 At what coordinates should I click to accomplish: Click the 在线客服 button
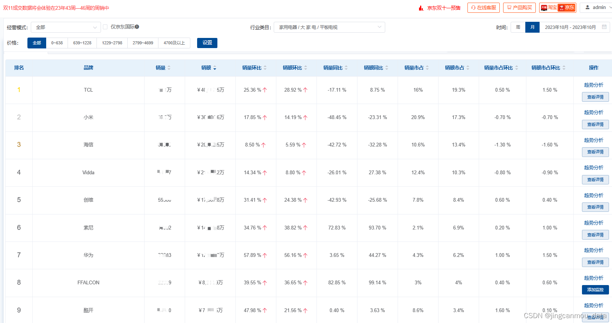click(x=484, y=8)
